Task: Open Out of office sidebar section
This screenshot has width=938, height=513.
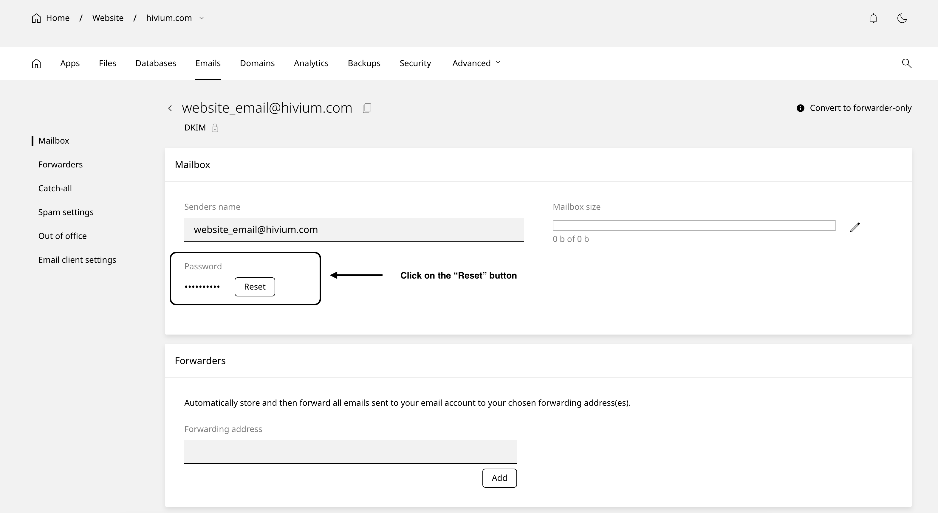Action: 62,236
